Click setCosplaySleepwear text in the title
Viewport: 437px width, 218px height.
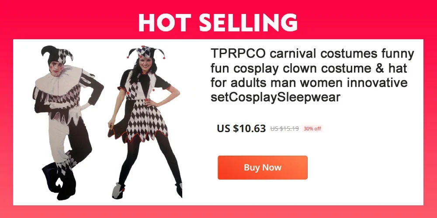point(275,97)
